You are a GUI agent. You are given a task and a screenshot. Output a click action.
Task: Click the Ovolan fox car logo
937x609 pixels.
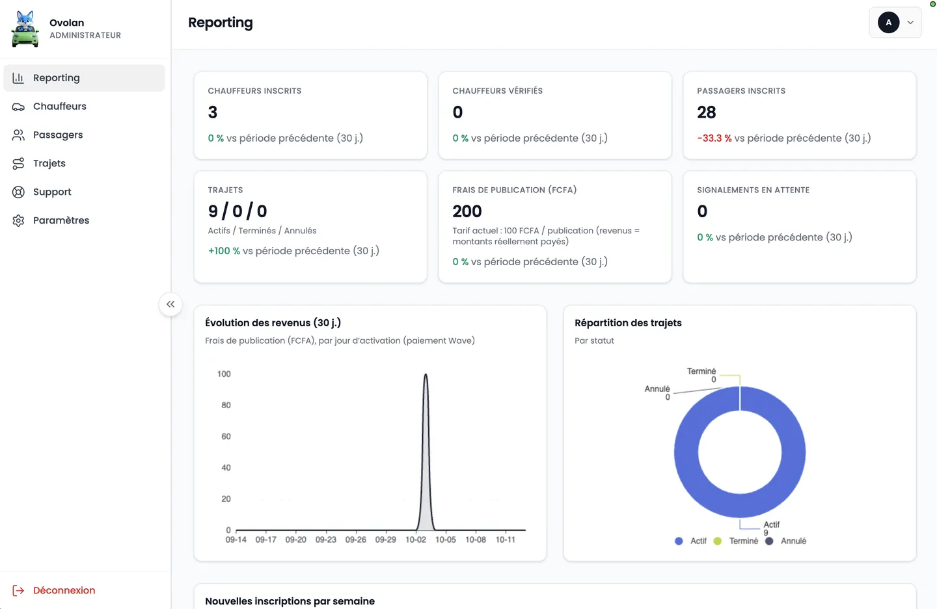pos(25,29)
